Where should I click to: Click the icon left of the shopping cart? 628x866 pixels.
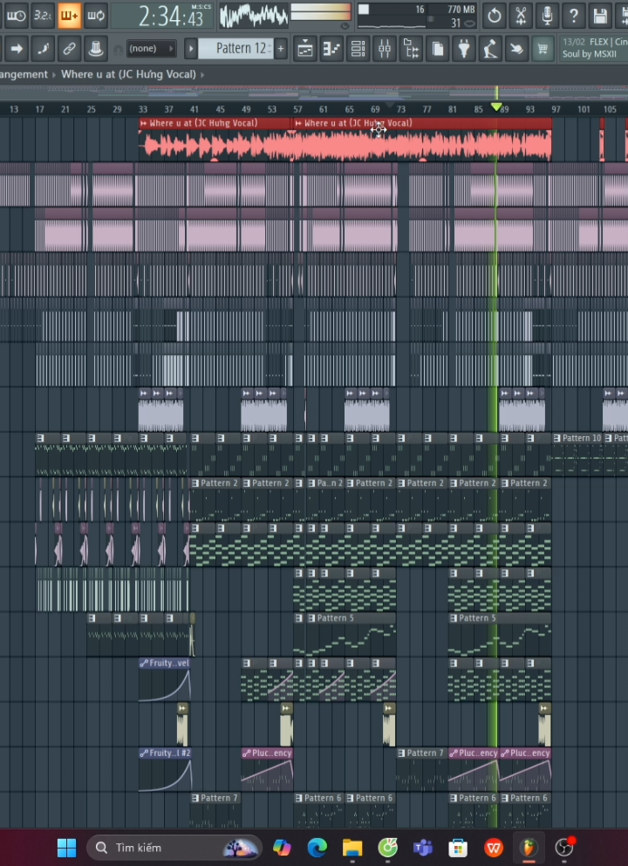point(516,49)
